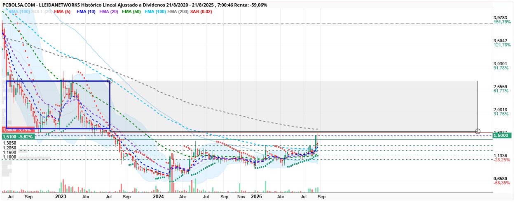Click the -58,35% percentage axis label
Viewport: 515px width, 202px height.
502,184
